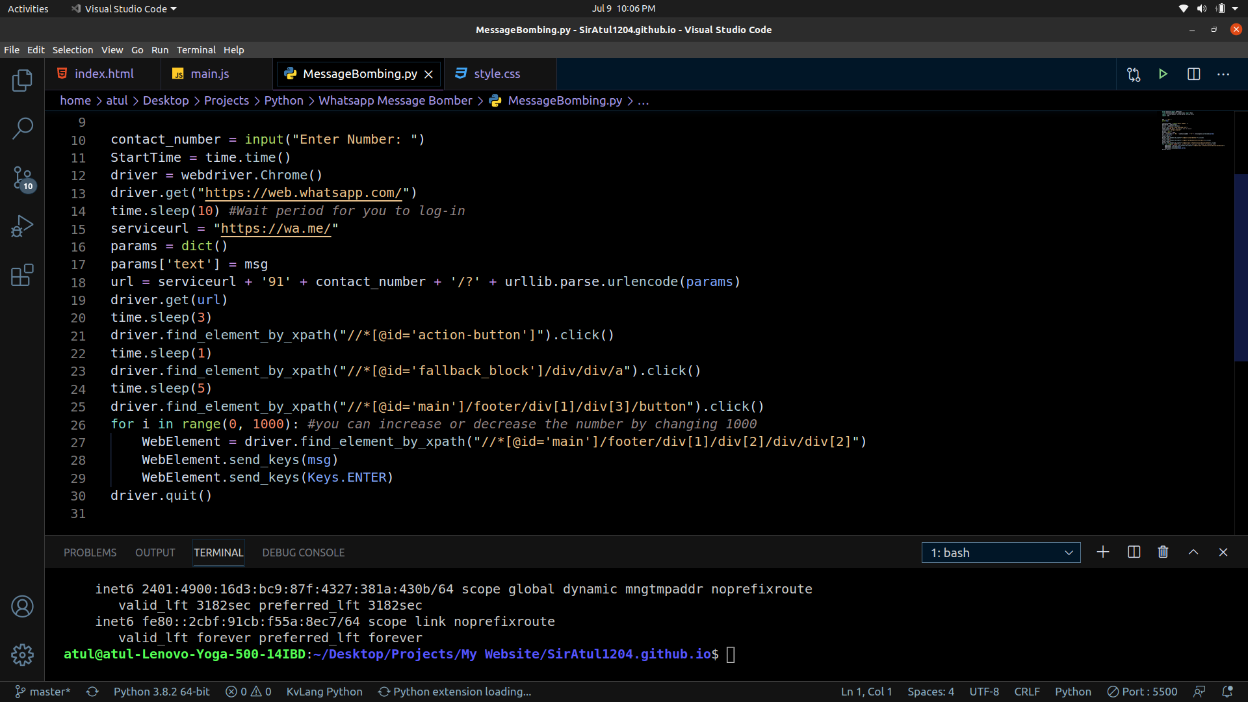Change file encoding UTF-8
The height and width of the screenshot is (702, 1248).
coord(984,692)
